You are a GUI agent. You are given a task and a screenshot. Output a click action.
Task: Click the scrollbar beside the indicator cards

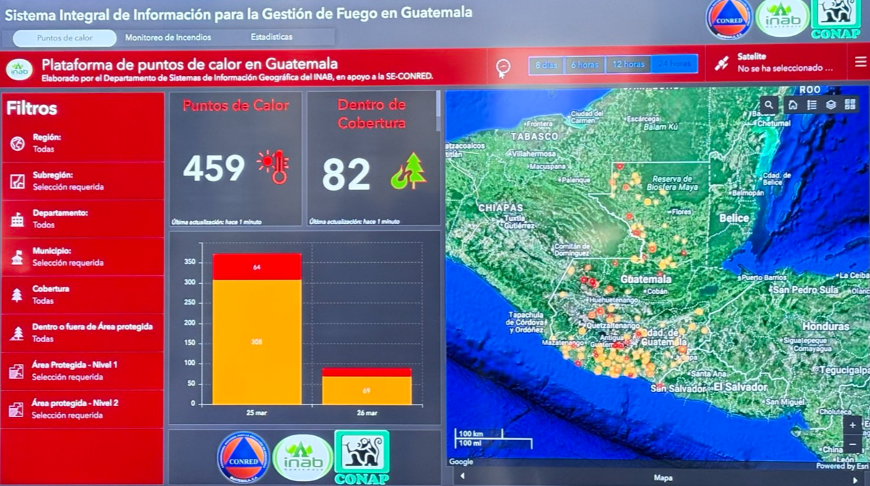tap(438, 111)
